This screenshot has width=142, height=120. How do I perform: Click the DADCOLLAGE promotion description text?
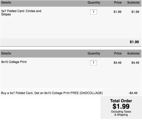(52, 93)
